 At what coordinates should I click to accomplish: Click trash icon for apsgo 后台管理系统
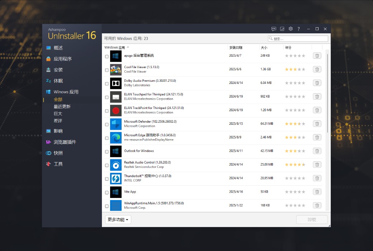click(x=317, y=56)
